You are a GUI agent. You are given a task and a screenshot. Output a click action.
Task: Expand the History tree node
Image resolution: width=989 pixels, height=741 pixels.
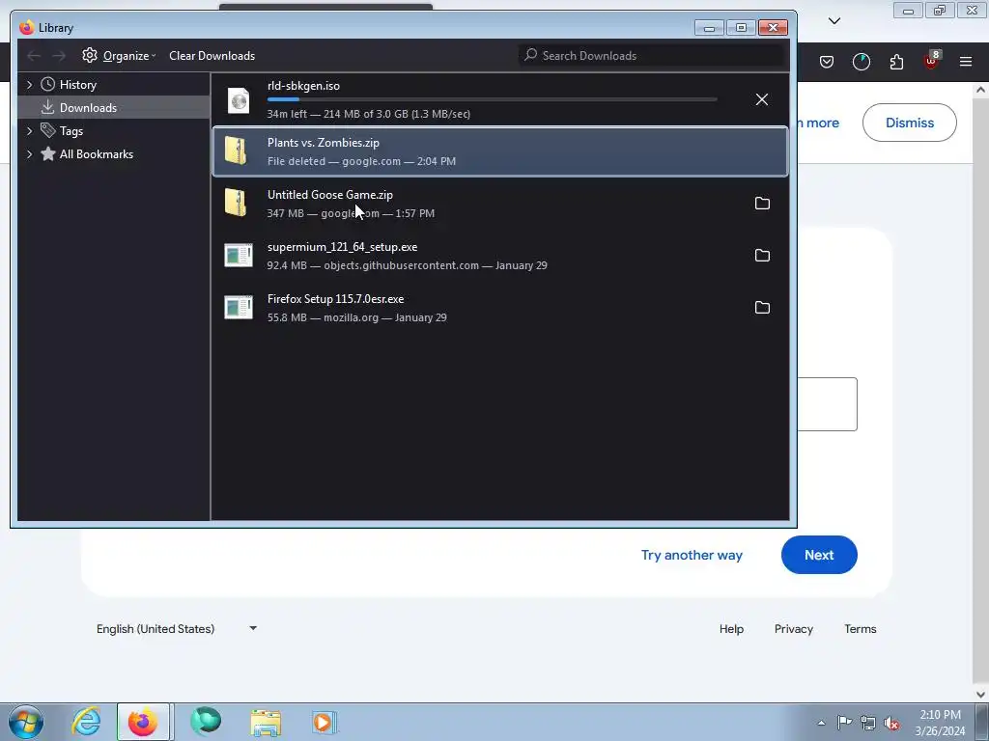click(x=29, y=85)
